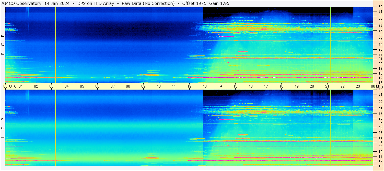The width and height of the screenshot is (384, 171).
Task: Click the 19 hour label on time axis
Action: tap(297, 86)
